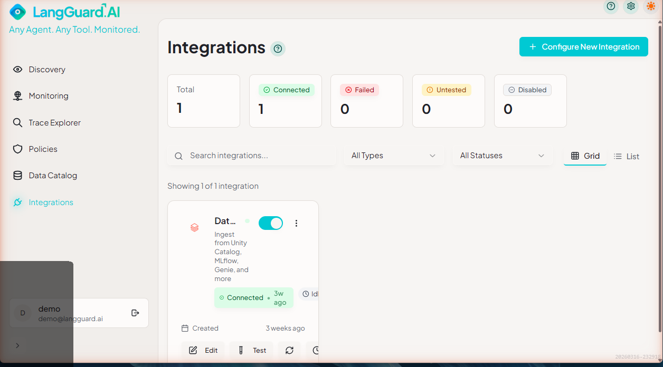Click the sun theme icon
Image resolution: width=663 pixels, height=367 pixels.
point(651,6)
